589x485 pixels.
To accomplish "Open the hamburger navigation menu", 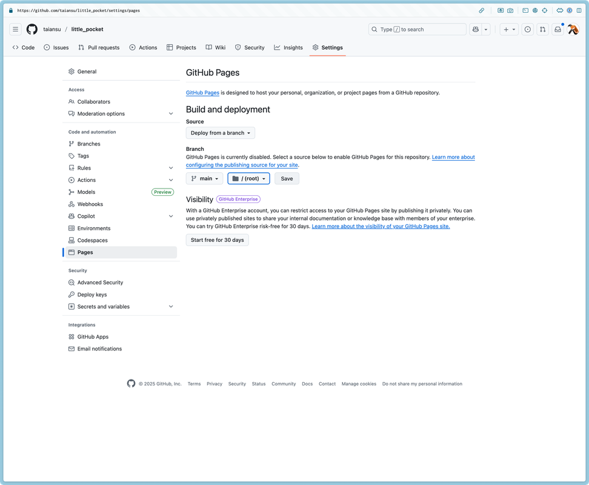I will pos(15,29).
